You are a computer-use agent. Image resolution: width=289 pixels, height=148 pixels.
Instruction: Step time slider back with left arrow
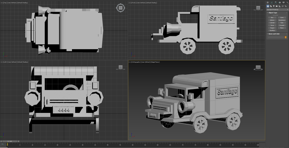click(1, 141)
